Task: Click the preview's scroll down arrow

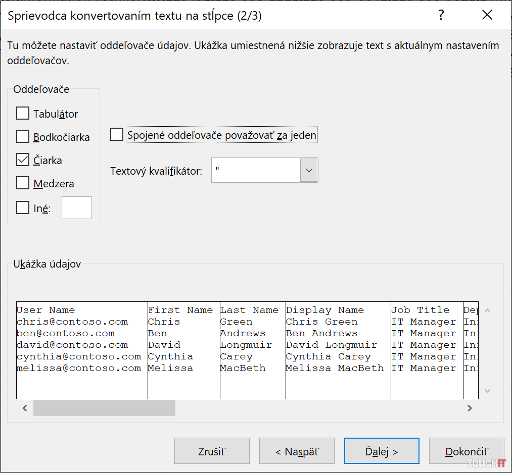Action: [x=487, y=391]
